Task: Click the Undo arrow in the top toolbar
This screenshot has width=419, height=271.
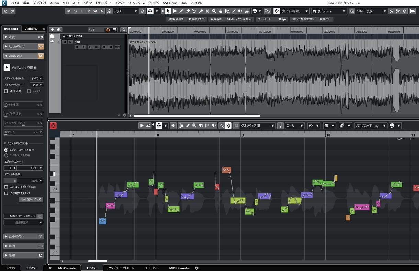Action: tap(5, 11)
